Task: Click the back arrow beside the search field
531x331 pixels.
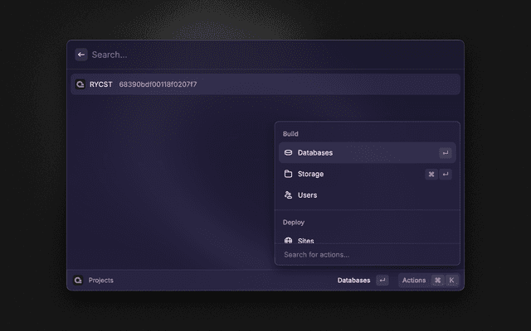Action: (x=81, y=55)
